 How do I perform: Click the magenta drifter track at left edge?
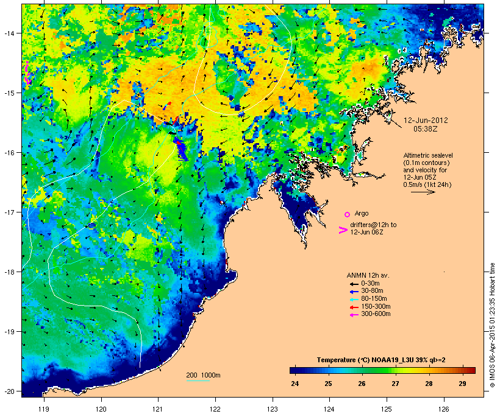tap(27, 73)
